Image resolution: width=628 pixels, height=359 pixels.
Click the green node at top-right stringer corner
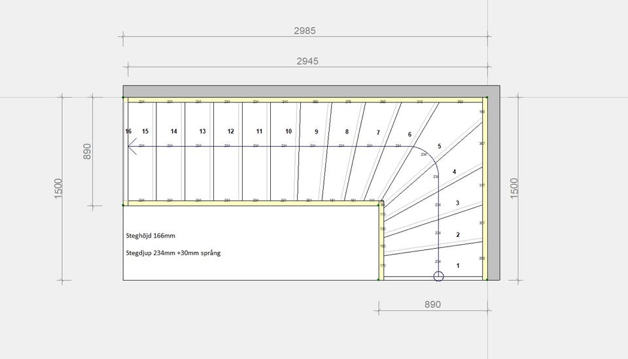(x=487, y=97)
